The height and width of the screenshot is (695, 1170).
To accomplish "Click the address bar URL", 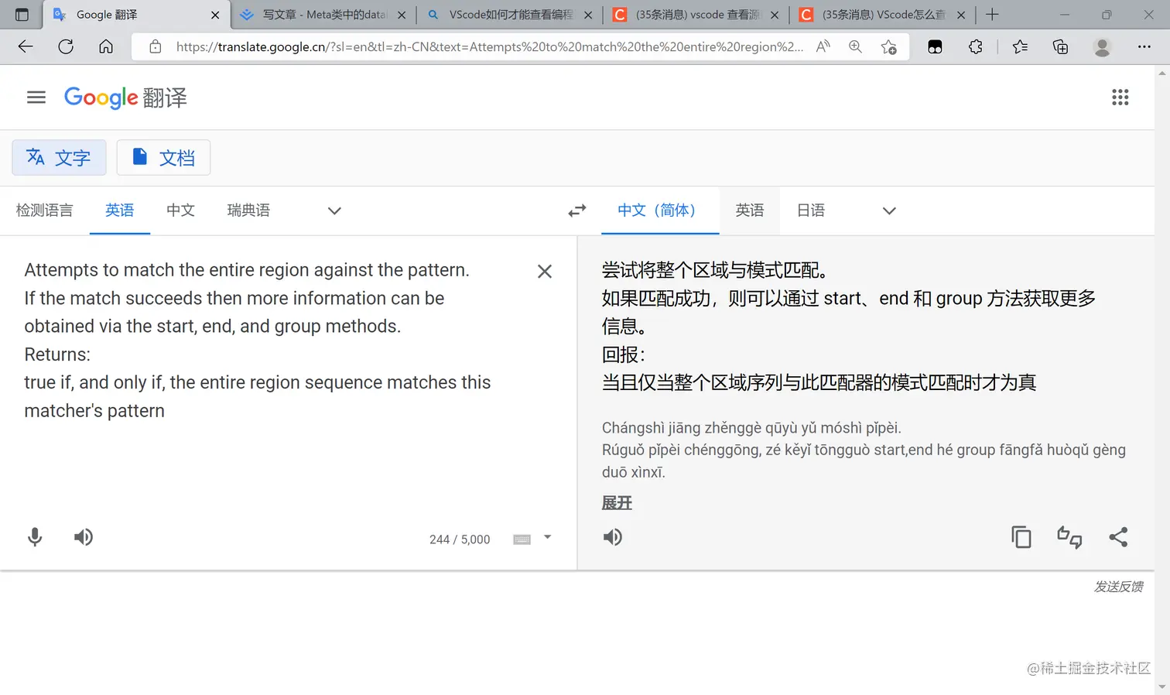I will coord(489,46).
